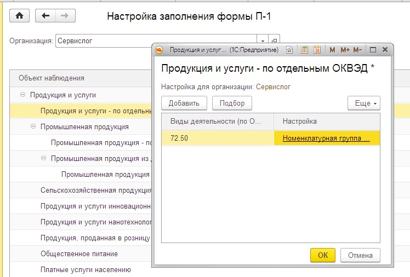The image size is (410, 277).
Task: Select the Платные услуги населению row
Action: [x=81, y=270]
